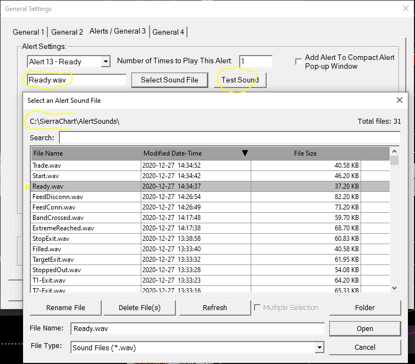Image resolution: width=415 pixels, height=364 pixels.
Task: Enable Add Alert To Compact Alert Pop-up Window
Action: click(298, 61)
